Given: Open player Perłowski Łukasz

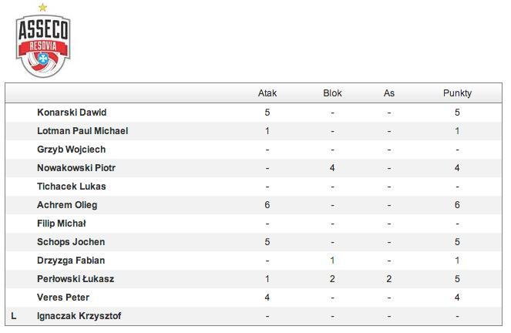Looking at the screenshot, I should click(x=76, y=279).
